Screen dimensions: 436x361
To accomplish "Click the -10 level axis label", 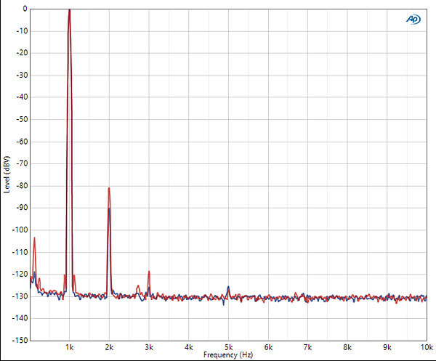I will coord(23,31).
